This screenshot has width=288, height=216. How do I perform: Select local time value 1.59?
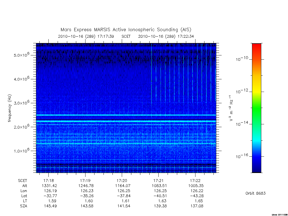[52, 201]
